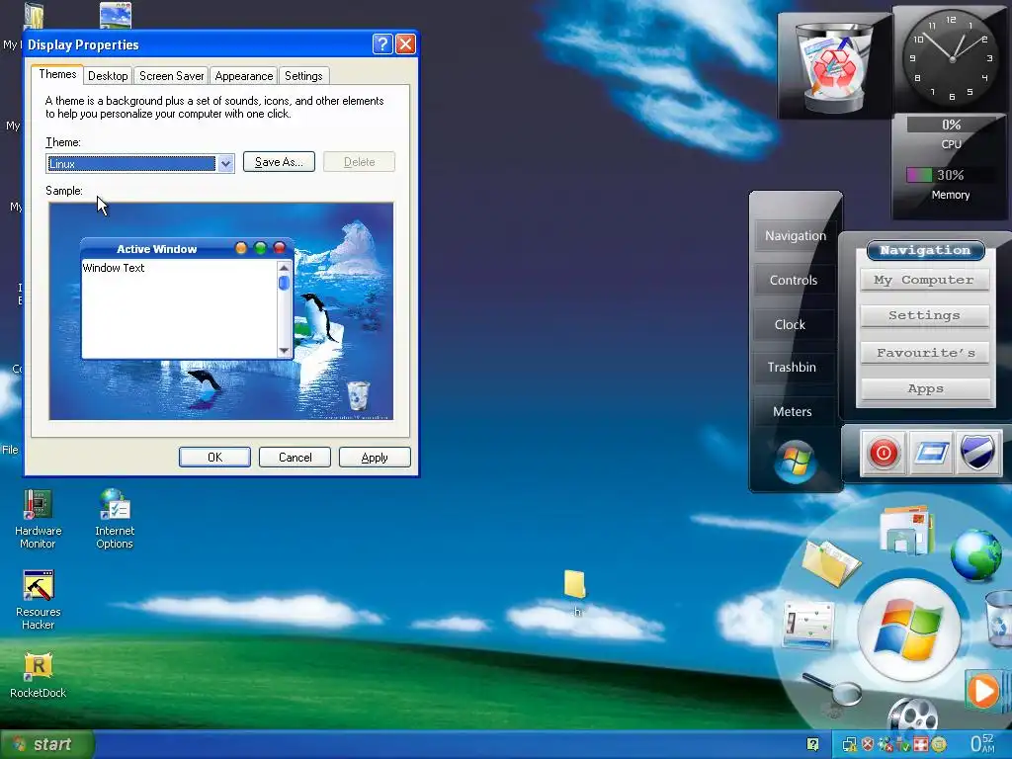Open the trash bin icon in circular dock
Screen dimensions: 1012x759
[x=999, y=619]
